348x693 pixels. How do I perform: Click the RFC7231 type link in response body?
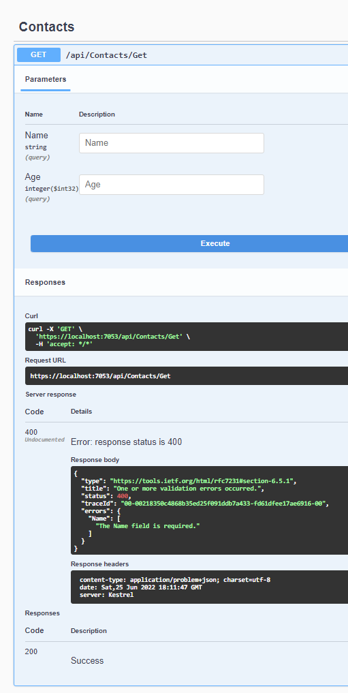(x=202, y=481)
